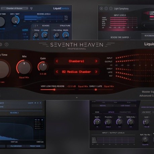
Task: Click the Load IR button
Action: [x=30, y=103]
